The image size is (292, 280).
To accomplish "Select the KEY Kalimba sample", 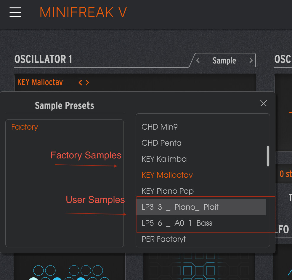I will 164,159.
